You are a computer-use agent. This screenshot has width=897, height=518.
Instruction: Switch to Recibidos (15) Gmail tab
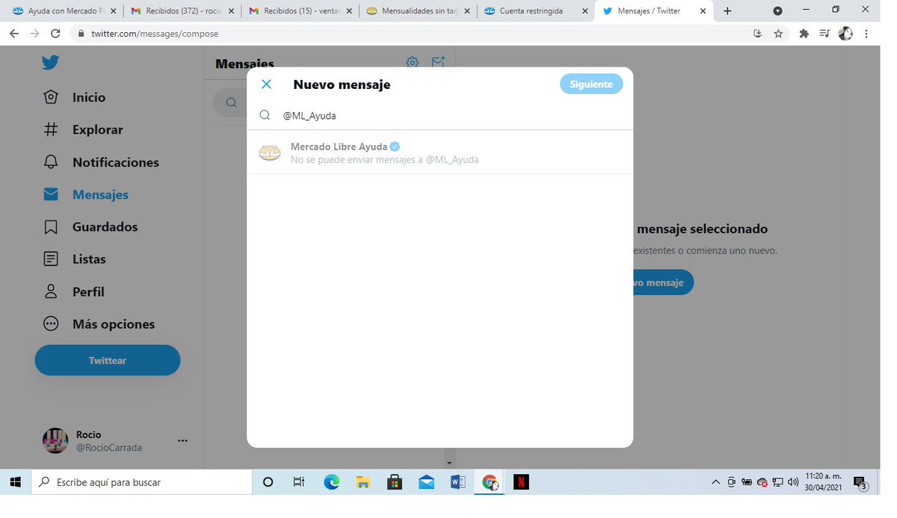pyautogui.click(x=300, y=11)
